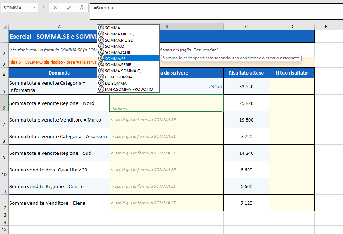Viewport: 343px width, 234px height.
Task: Click 'Somma vendite Regione = Centro' cell
Action: 59,186
